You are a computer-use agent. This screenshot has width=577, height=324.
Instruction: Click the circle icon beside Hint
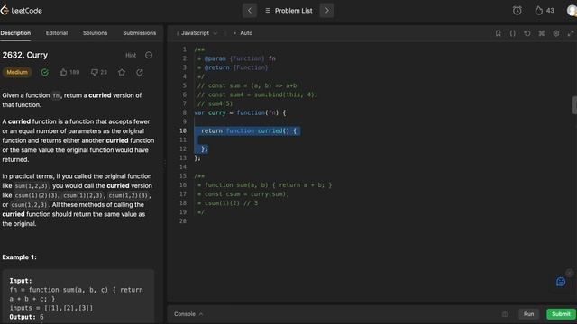pyautogui.click(x=149, y=55)
